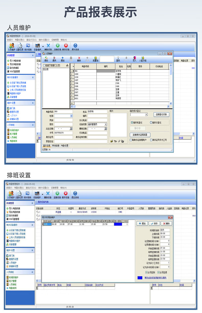Click the 导入 import icon in 人员维护 toolbar

coord(134,59)
